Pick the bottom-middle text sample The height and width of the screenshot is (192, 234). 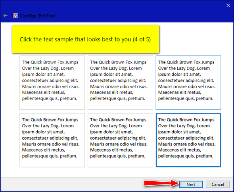[x=120, y=140]
